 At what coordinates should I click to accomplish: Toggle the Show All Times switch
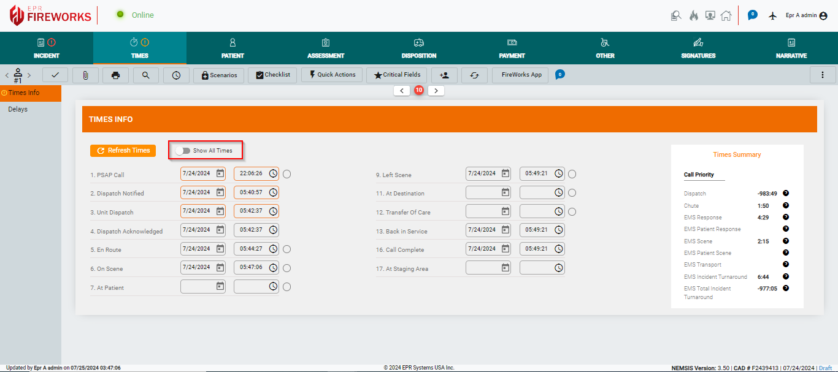183,150
